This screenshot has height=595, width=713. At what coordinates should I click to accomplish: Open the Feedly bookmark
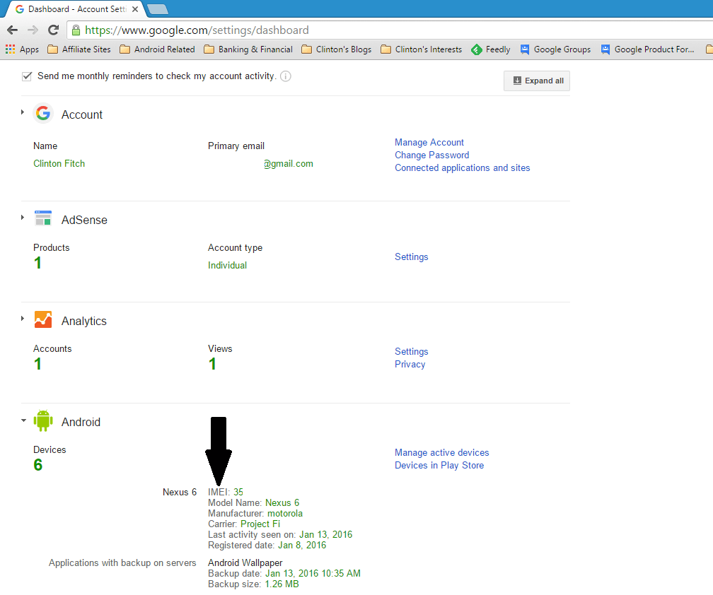tap(491, 49)
